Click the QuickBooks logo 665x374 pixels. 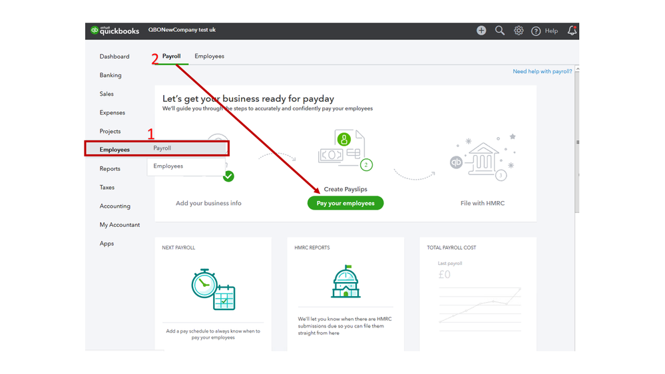[115, 31]
